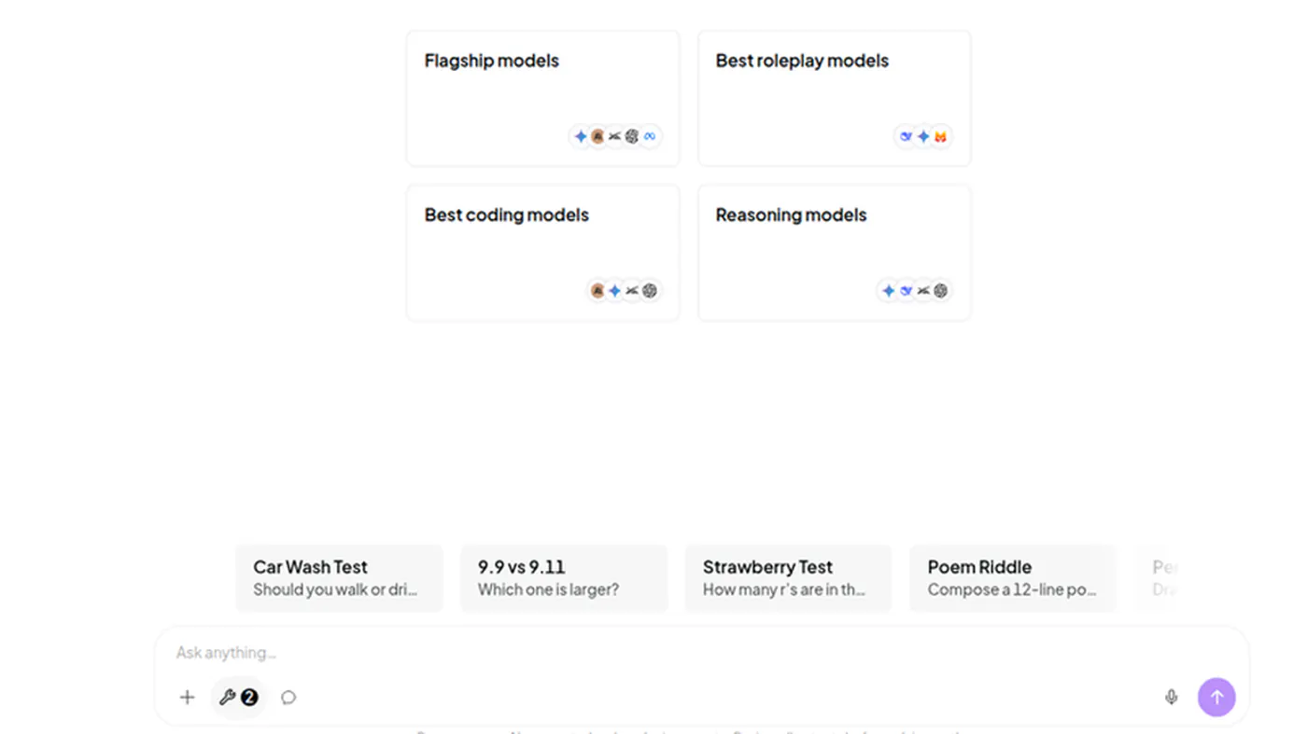This screenshot has width=1307, height=734.
Task: Use the Strawberry Test prompt suggestion
Action: tap(788, 578)
